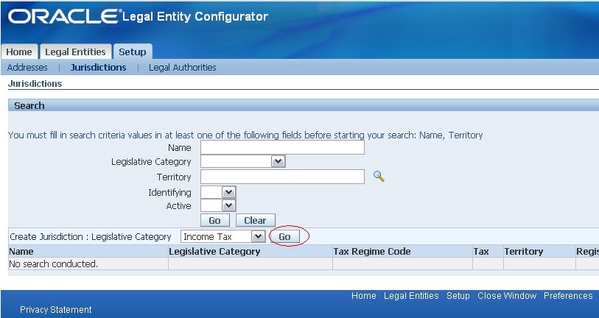
Task: Go to Addresses subtab
Action: point(27,68)
